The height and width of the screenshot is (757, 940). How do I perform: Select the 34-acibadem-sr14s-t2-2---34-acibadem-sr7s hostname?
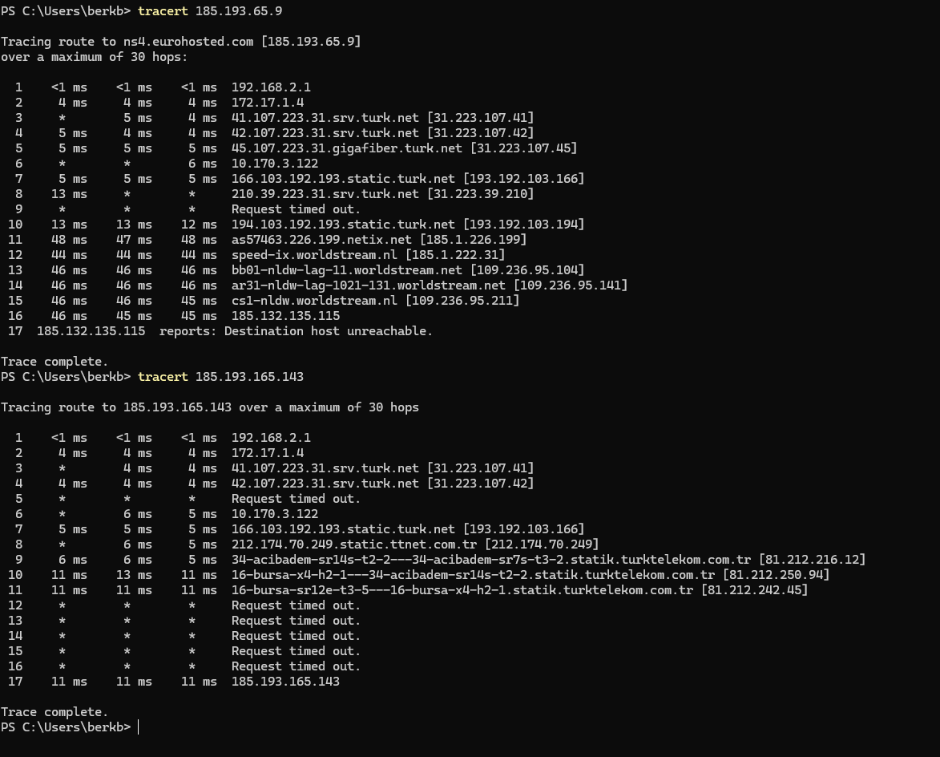click(x=491, y=560)
